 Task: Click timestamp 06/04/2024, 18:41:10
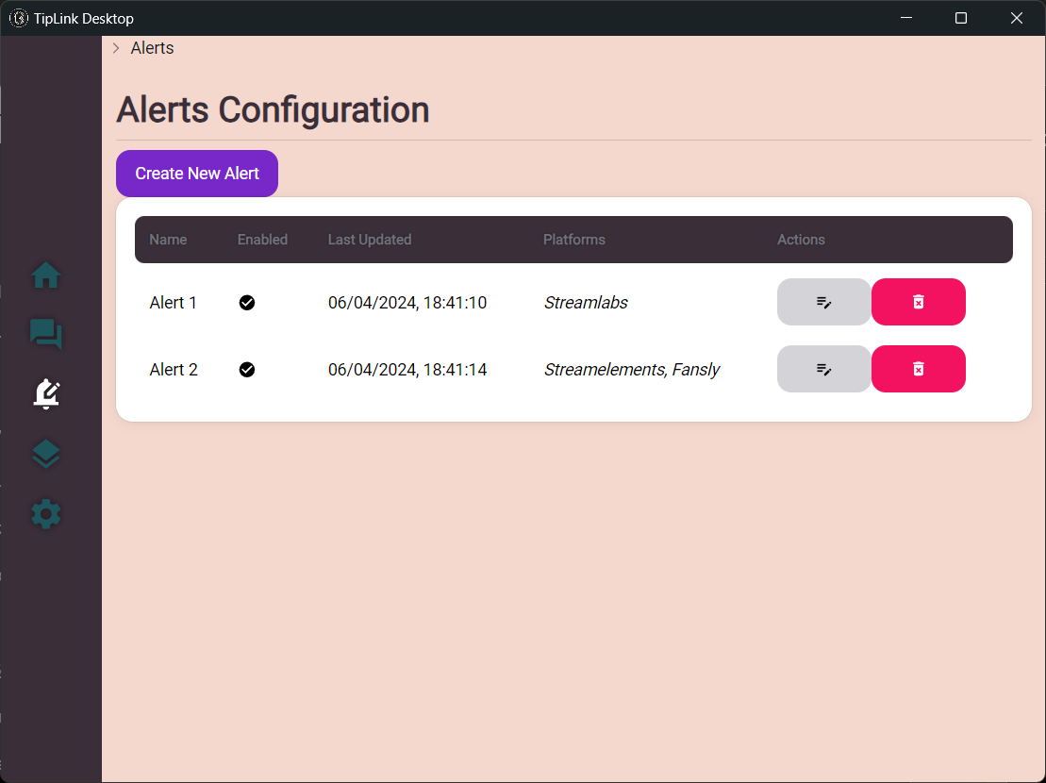pyautogui.click(x=407, y=303)
